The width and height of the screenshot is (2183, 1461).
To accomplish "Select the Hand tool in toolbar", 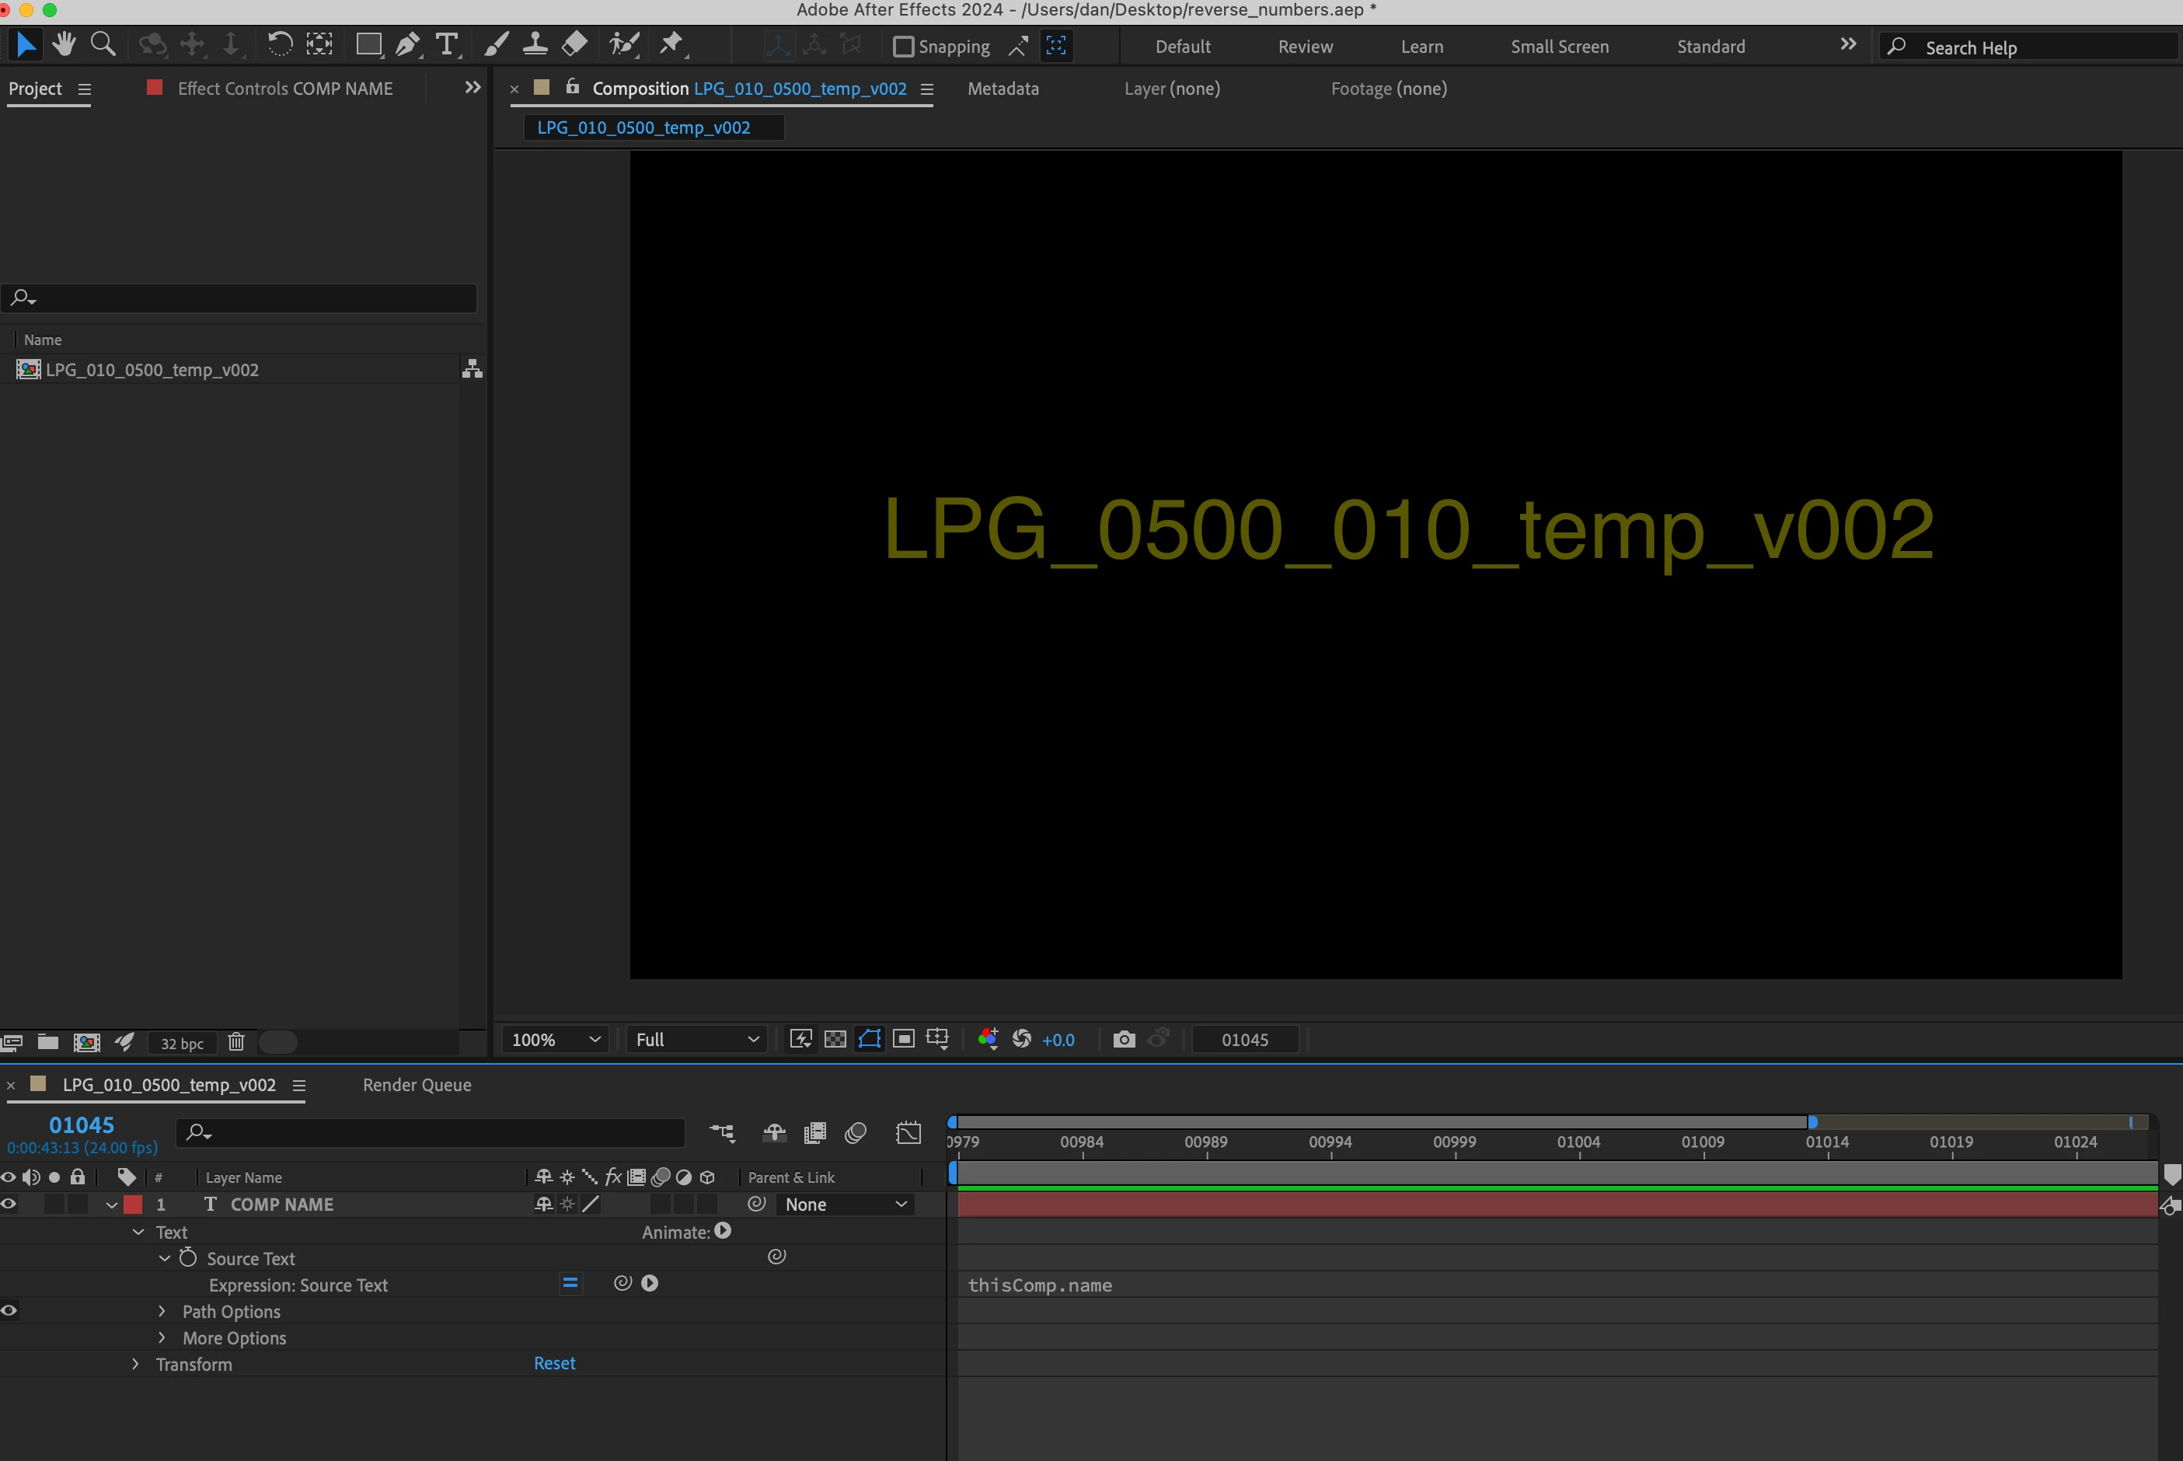I will pos(65,44).
